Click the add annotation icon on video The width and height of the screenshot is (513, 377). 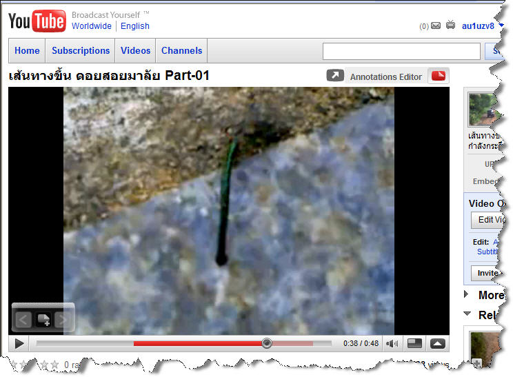click(43, 319)
